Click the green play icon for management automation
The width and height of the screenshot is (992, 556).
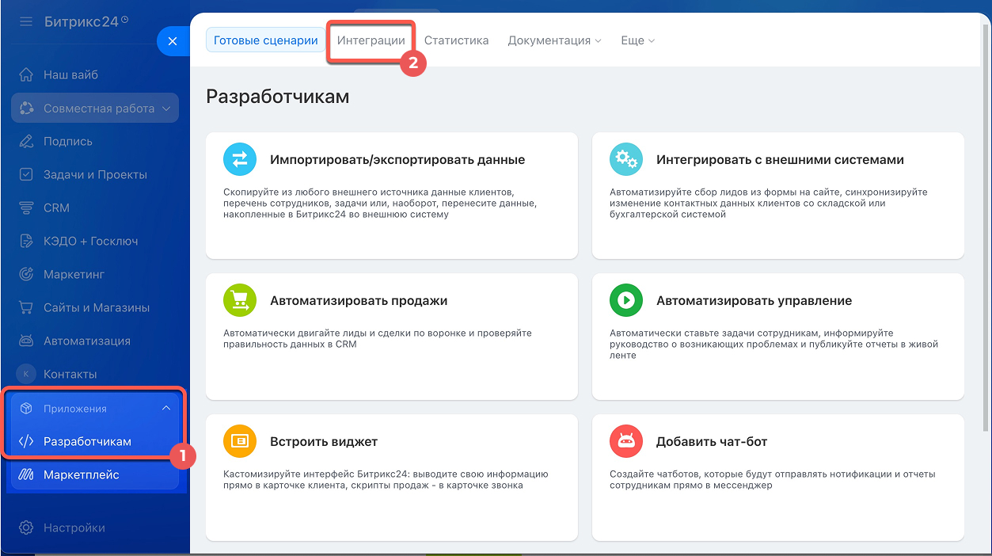pyautogui.click(x=625, y=300)
